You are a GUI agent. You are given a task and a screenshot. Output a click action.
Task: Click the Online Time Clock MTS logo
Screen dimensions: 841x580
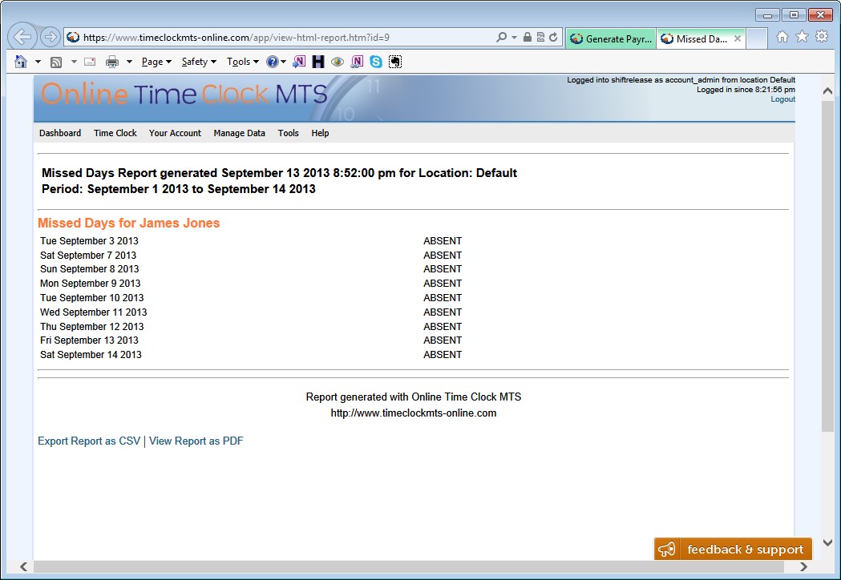(184, 95)
